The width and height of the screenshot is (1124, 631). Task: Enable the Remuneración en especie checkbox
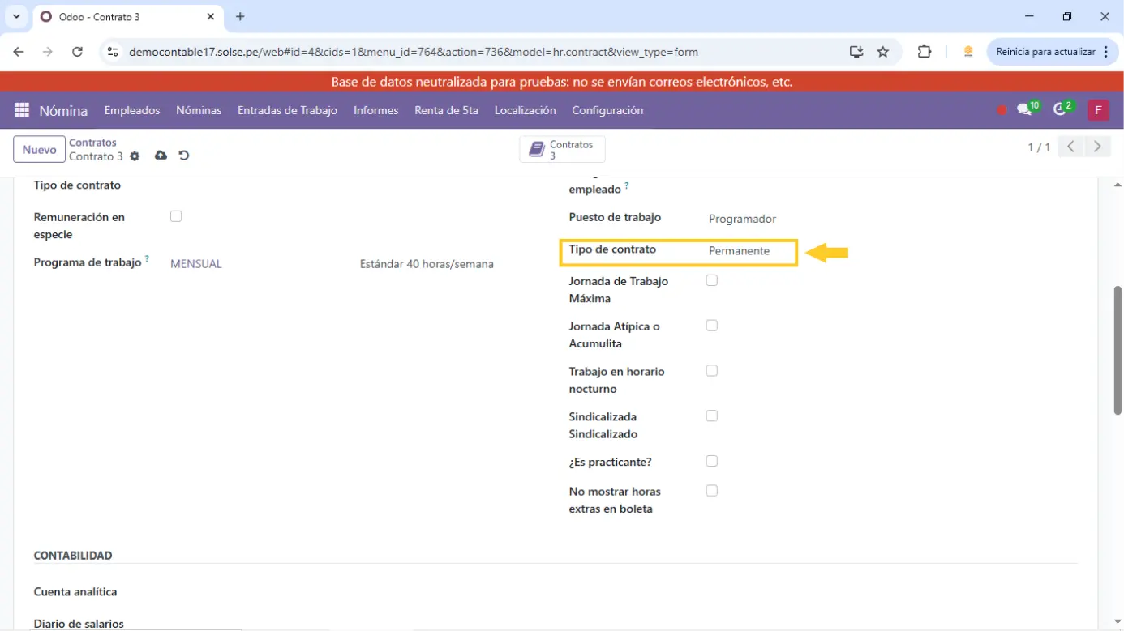(x=176, y=216)
